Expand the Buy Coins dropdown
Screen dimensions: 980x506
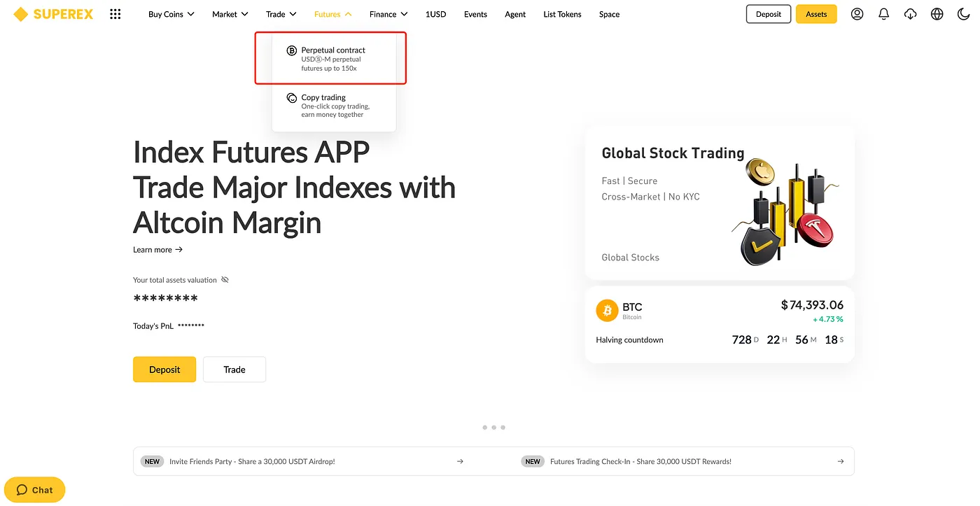171,14
